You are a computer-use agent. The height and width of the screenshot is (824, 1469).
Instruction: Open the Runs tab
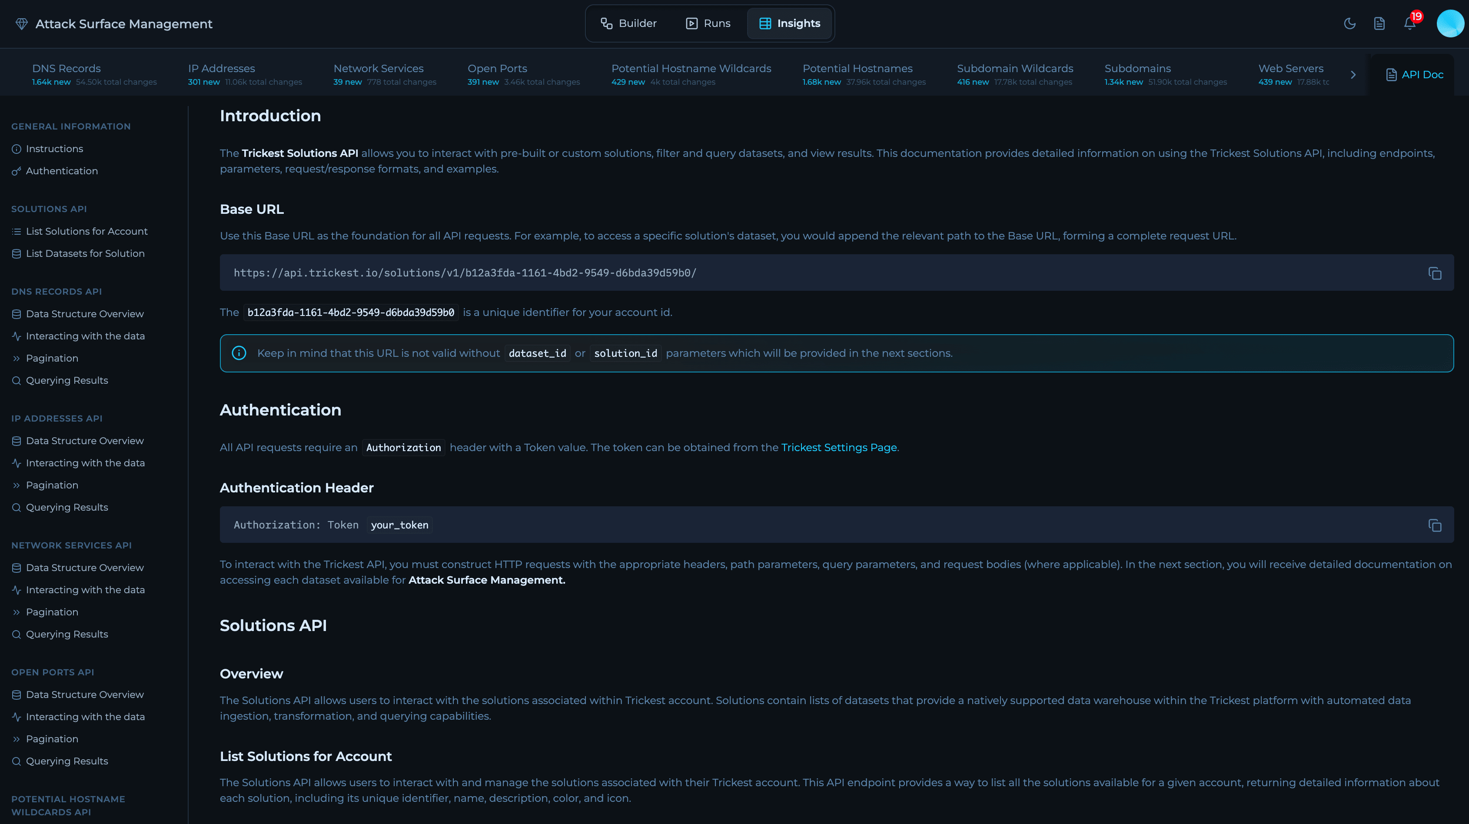708,23
